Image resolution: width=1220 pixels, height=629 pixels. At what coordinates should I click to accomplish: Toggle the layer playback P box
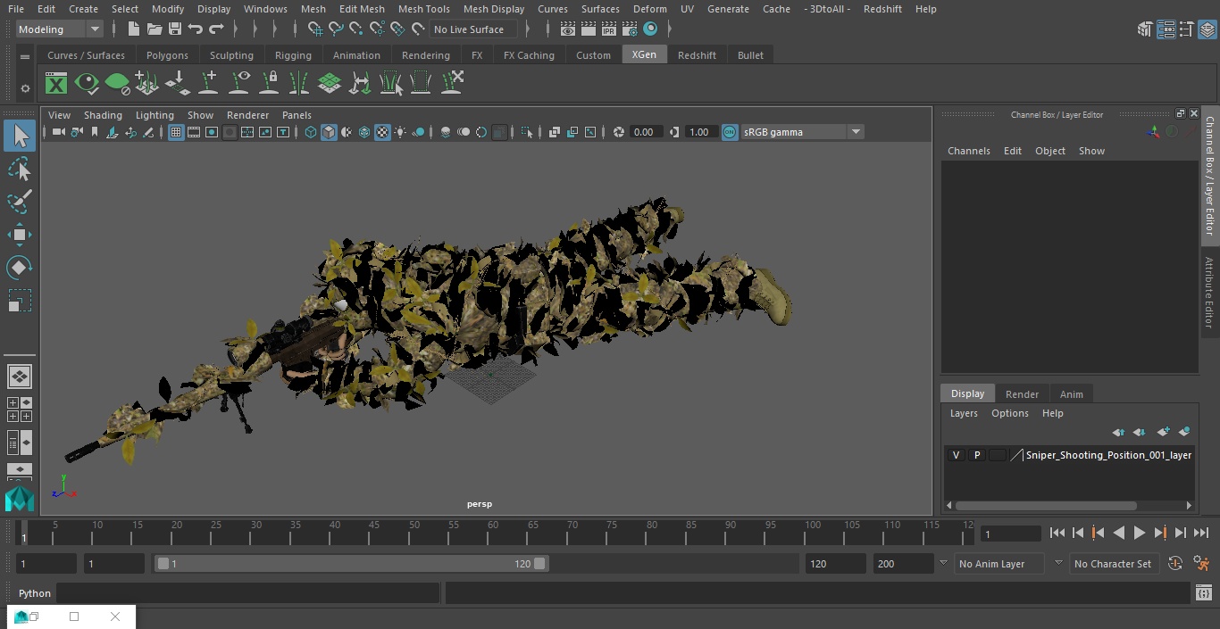tap(976, 455)
